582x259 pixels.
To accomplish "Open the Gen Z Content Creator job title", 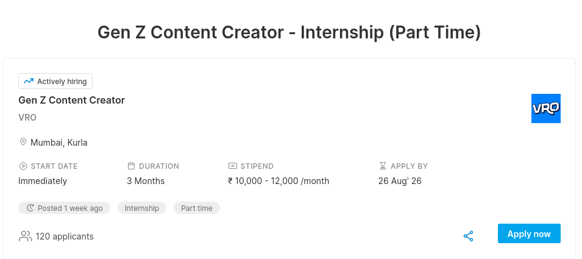I will [72, 100].
